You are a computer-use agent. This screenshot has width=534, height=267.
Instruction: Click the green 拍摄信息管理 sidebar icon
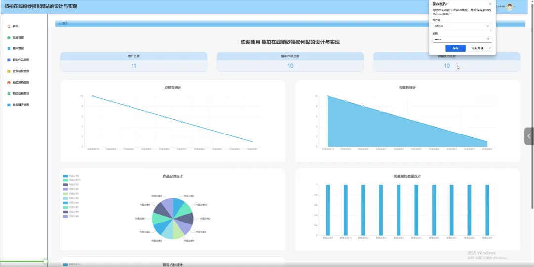tap(9, 93)
